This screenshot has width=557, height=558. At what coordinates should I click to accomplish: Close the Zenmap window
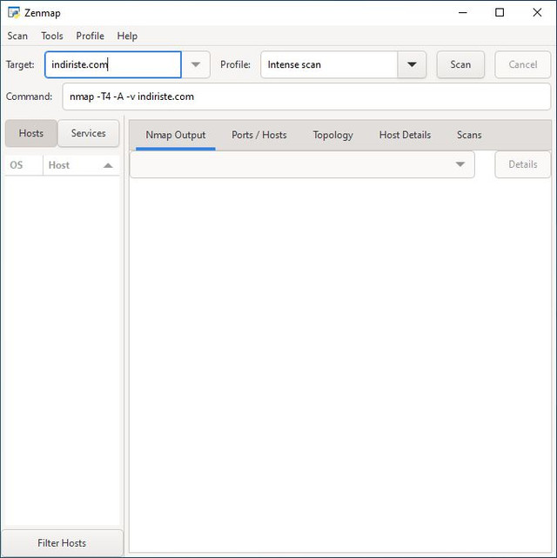pos(537,13)
